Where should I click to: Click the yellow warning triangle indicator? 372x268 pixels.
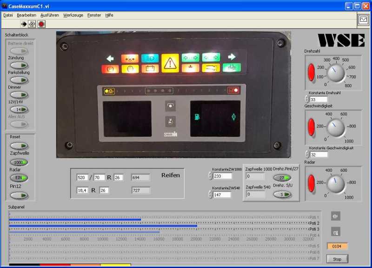[170, 63]
